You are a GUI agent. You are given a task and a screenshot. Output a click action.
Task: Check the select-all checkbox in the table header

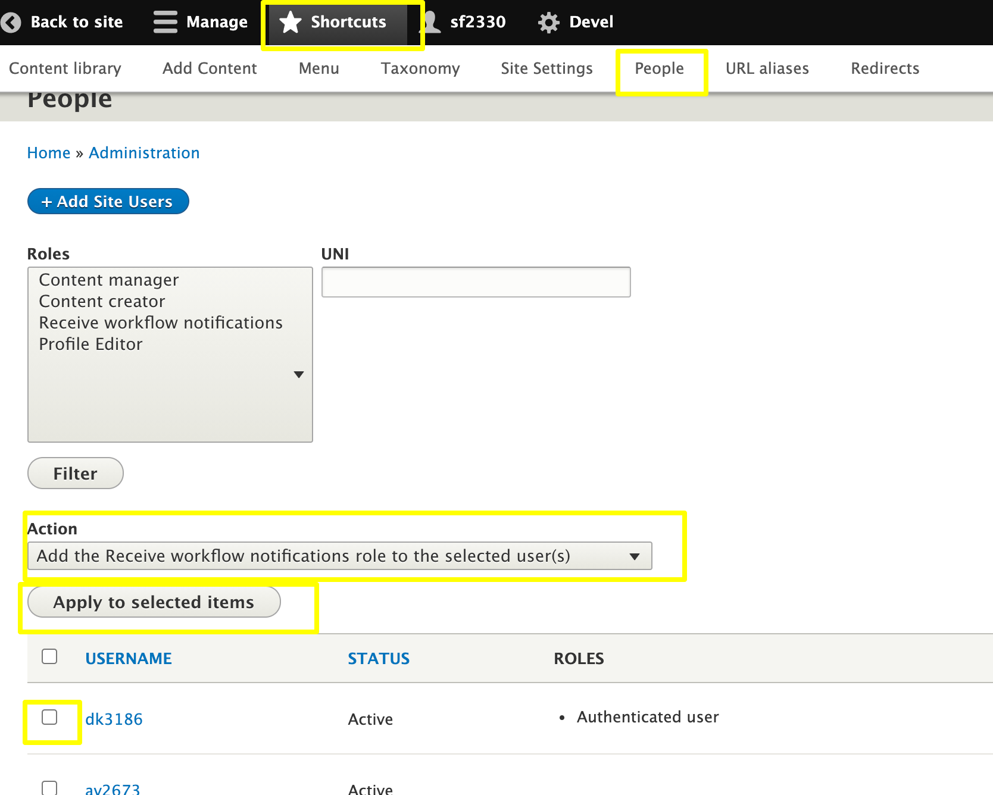[x=49, y=656]
